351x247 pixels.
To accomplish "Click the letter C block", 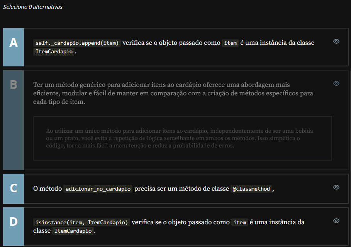I will [x=14, y=189].
